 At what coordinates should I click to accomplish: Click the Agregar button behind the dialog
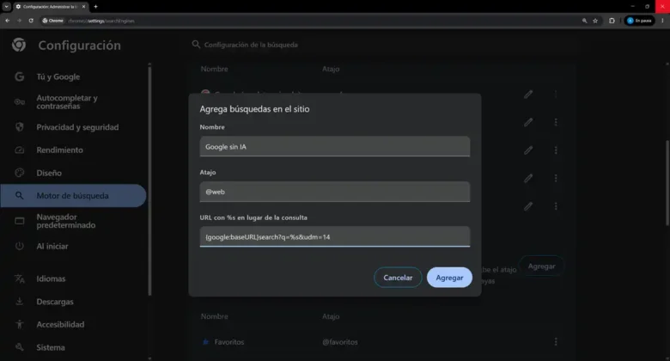[541, 266]
